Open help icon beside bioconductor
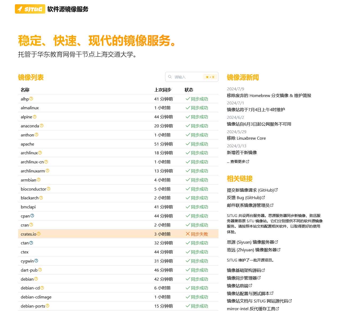Image resolution: width=341 pixels, height=311 pixels. tap(48, 189)
